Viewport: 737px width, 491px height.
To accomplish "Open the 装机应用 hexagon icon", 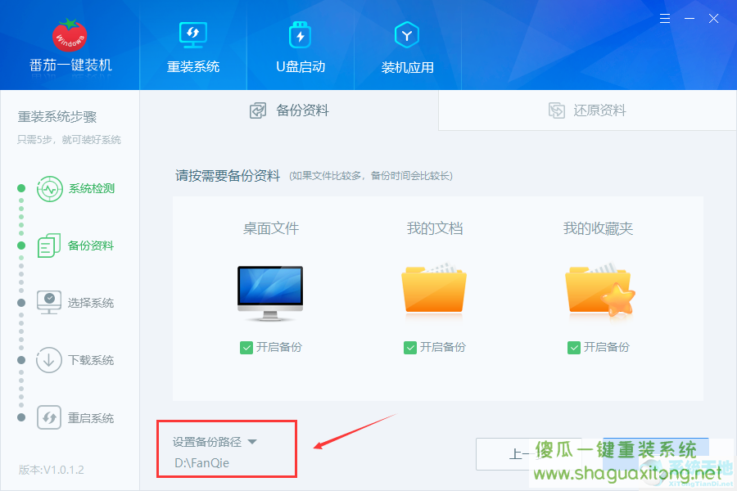I will pos(407,34).
